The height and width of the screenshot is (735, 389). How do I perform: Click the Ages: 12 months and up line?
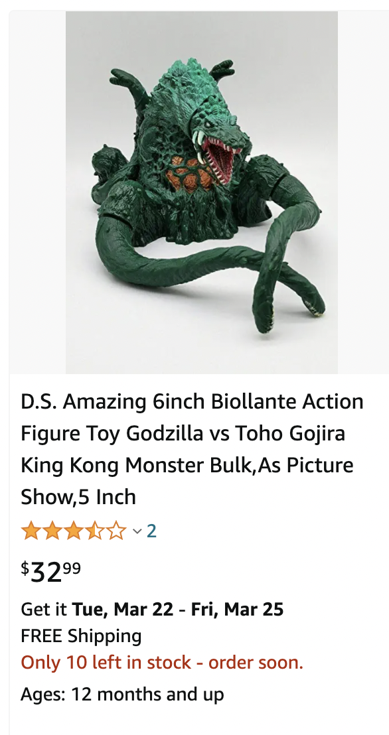click(x=122, y=695)
